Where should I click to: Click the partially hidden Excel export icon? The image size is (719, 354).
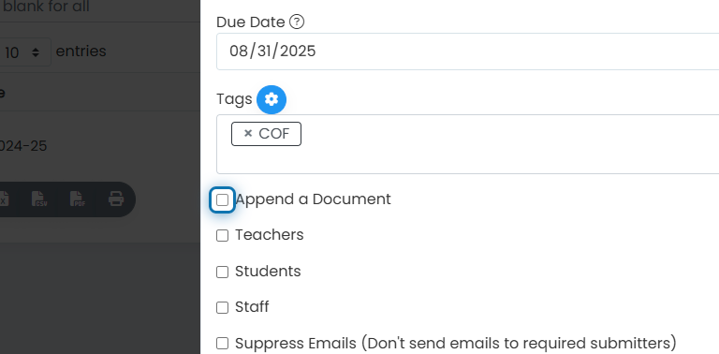coord(4,199)
